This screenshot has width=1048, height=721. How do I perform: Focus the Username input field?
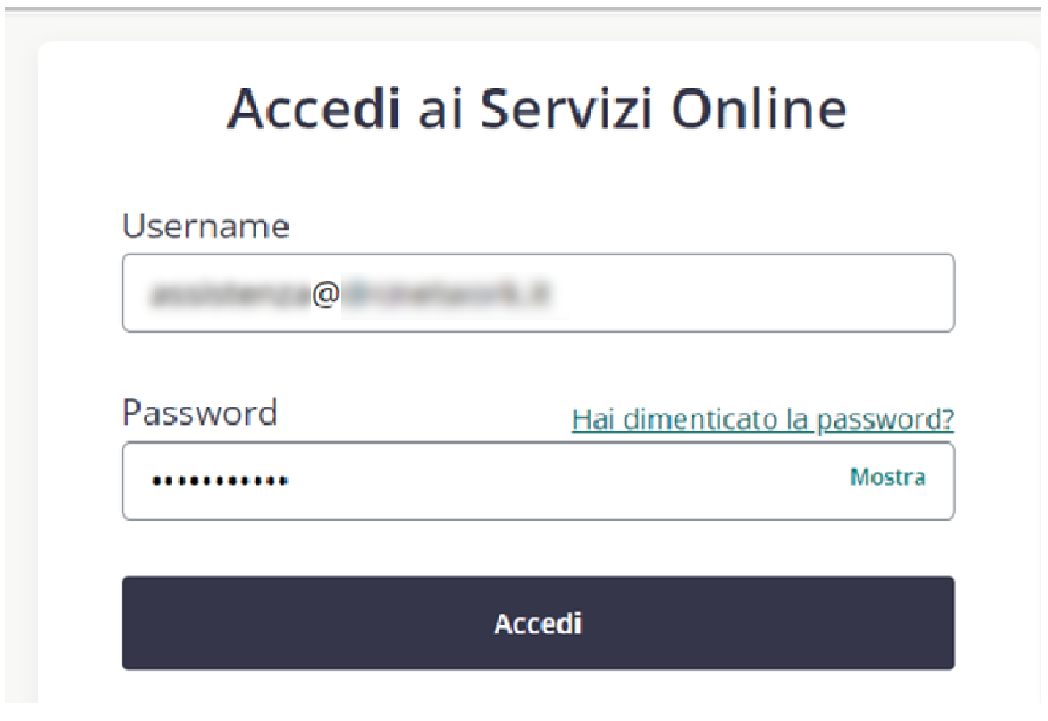click(538, 293)
